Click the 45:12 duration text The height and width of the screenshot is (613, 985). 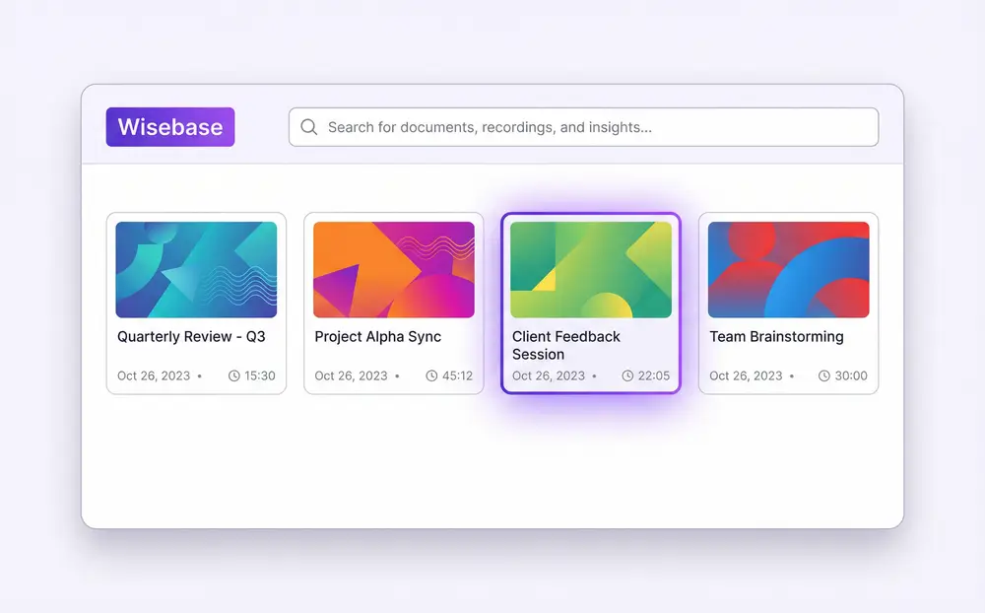click(x=457, y=375)
